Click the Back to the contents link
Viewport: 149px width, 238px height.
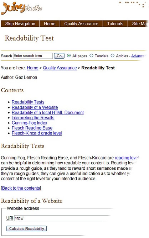click(21, 188)
